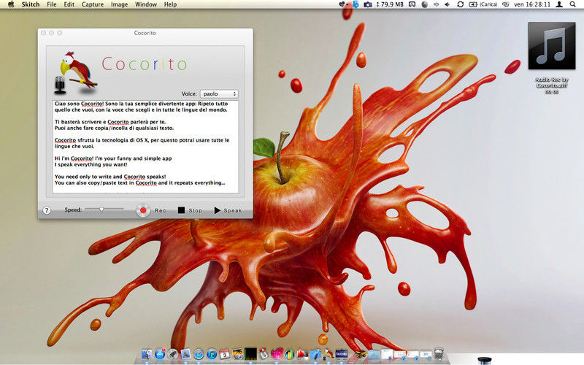
Task: Click inside the Cocorito text area
Action: pyautogui.click(x=145, y=147)
